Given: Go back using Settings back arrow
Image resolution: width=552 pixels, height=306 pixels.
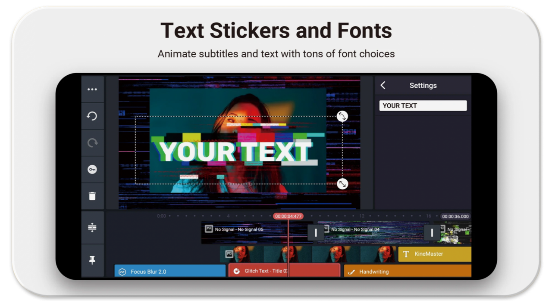Looking at the screenshot, I should pyautogui.click(x=383, y=85).
